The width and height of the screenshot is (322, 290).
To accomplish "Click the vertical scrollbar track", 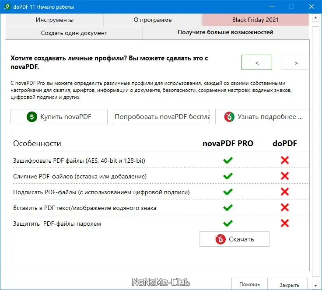I will (x=315, y=151).
